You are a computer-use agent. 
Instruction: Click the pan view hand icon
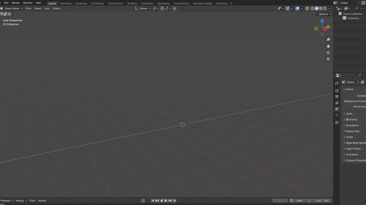coord(328,46)
